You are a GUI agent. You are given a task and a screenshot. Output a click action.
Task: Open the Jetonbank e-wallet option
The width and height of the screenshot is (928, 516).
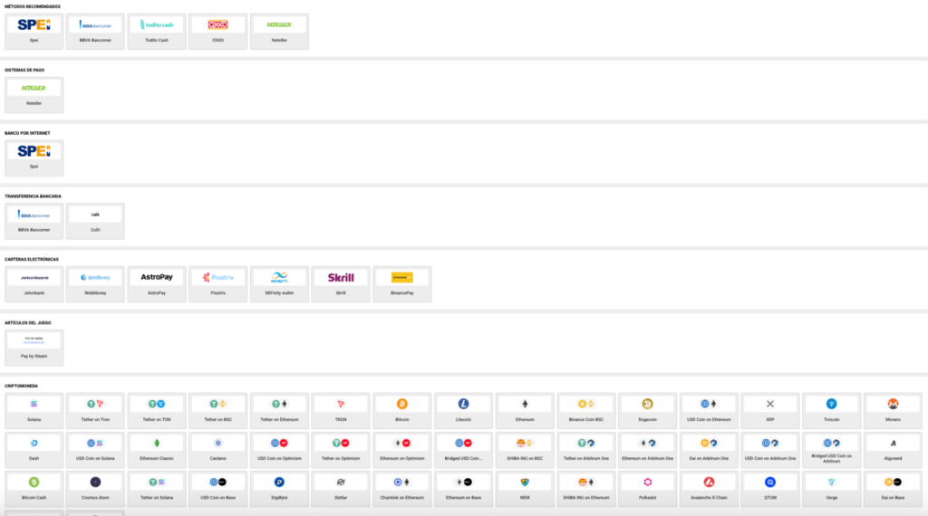(34, 284)
